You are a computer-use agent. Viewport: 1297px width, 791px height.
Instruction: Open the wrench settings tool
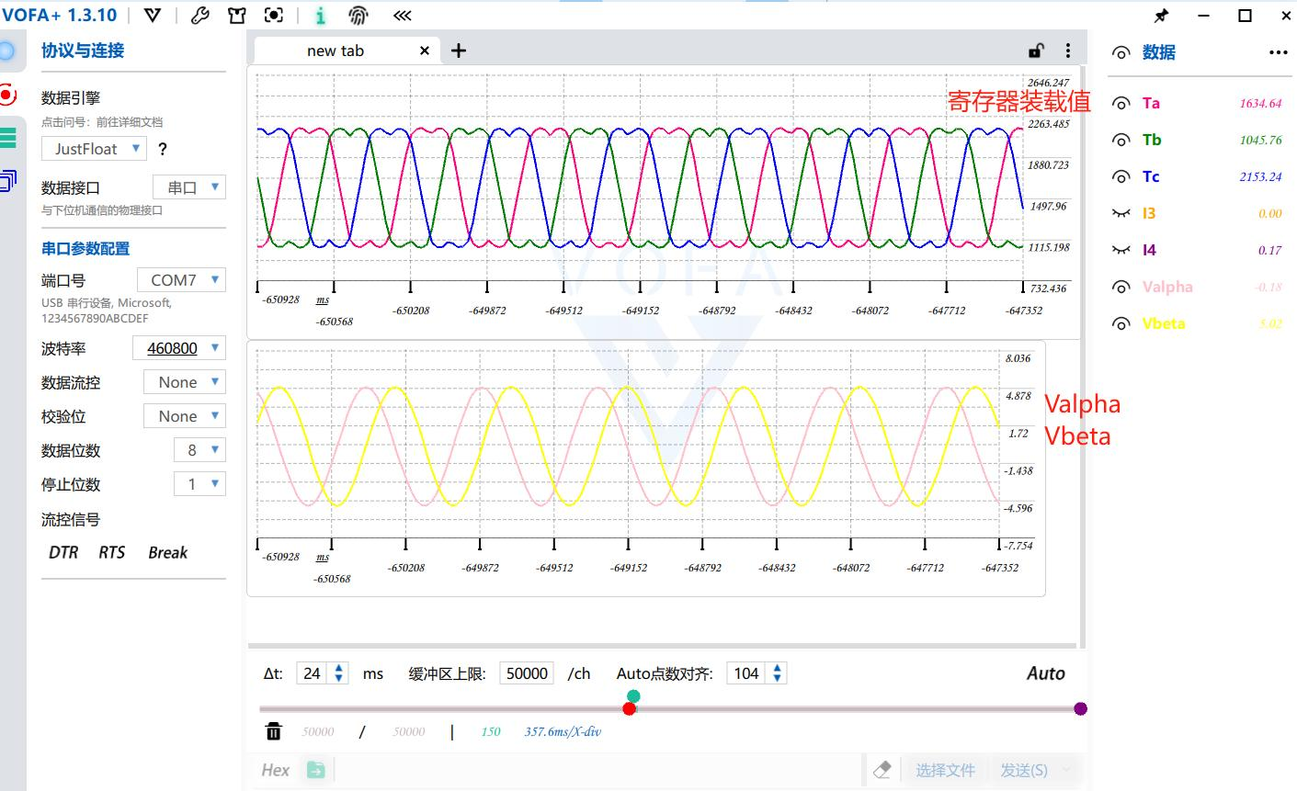point(199,16)
